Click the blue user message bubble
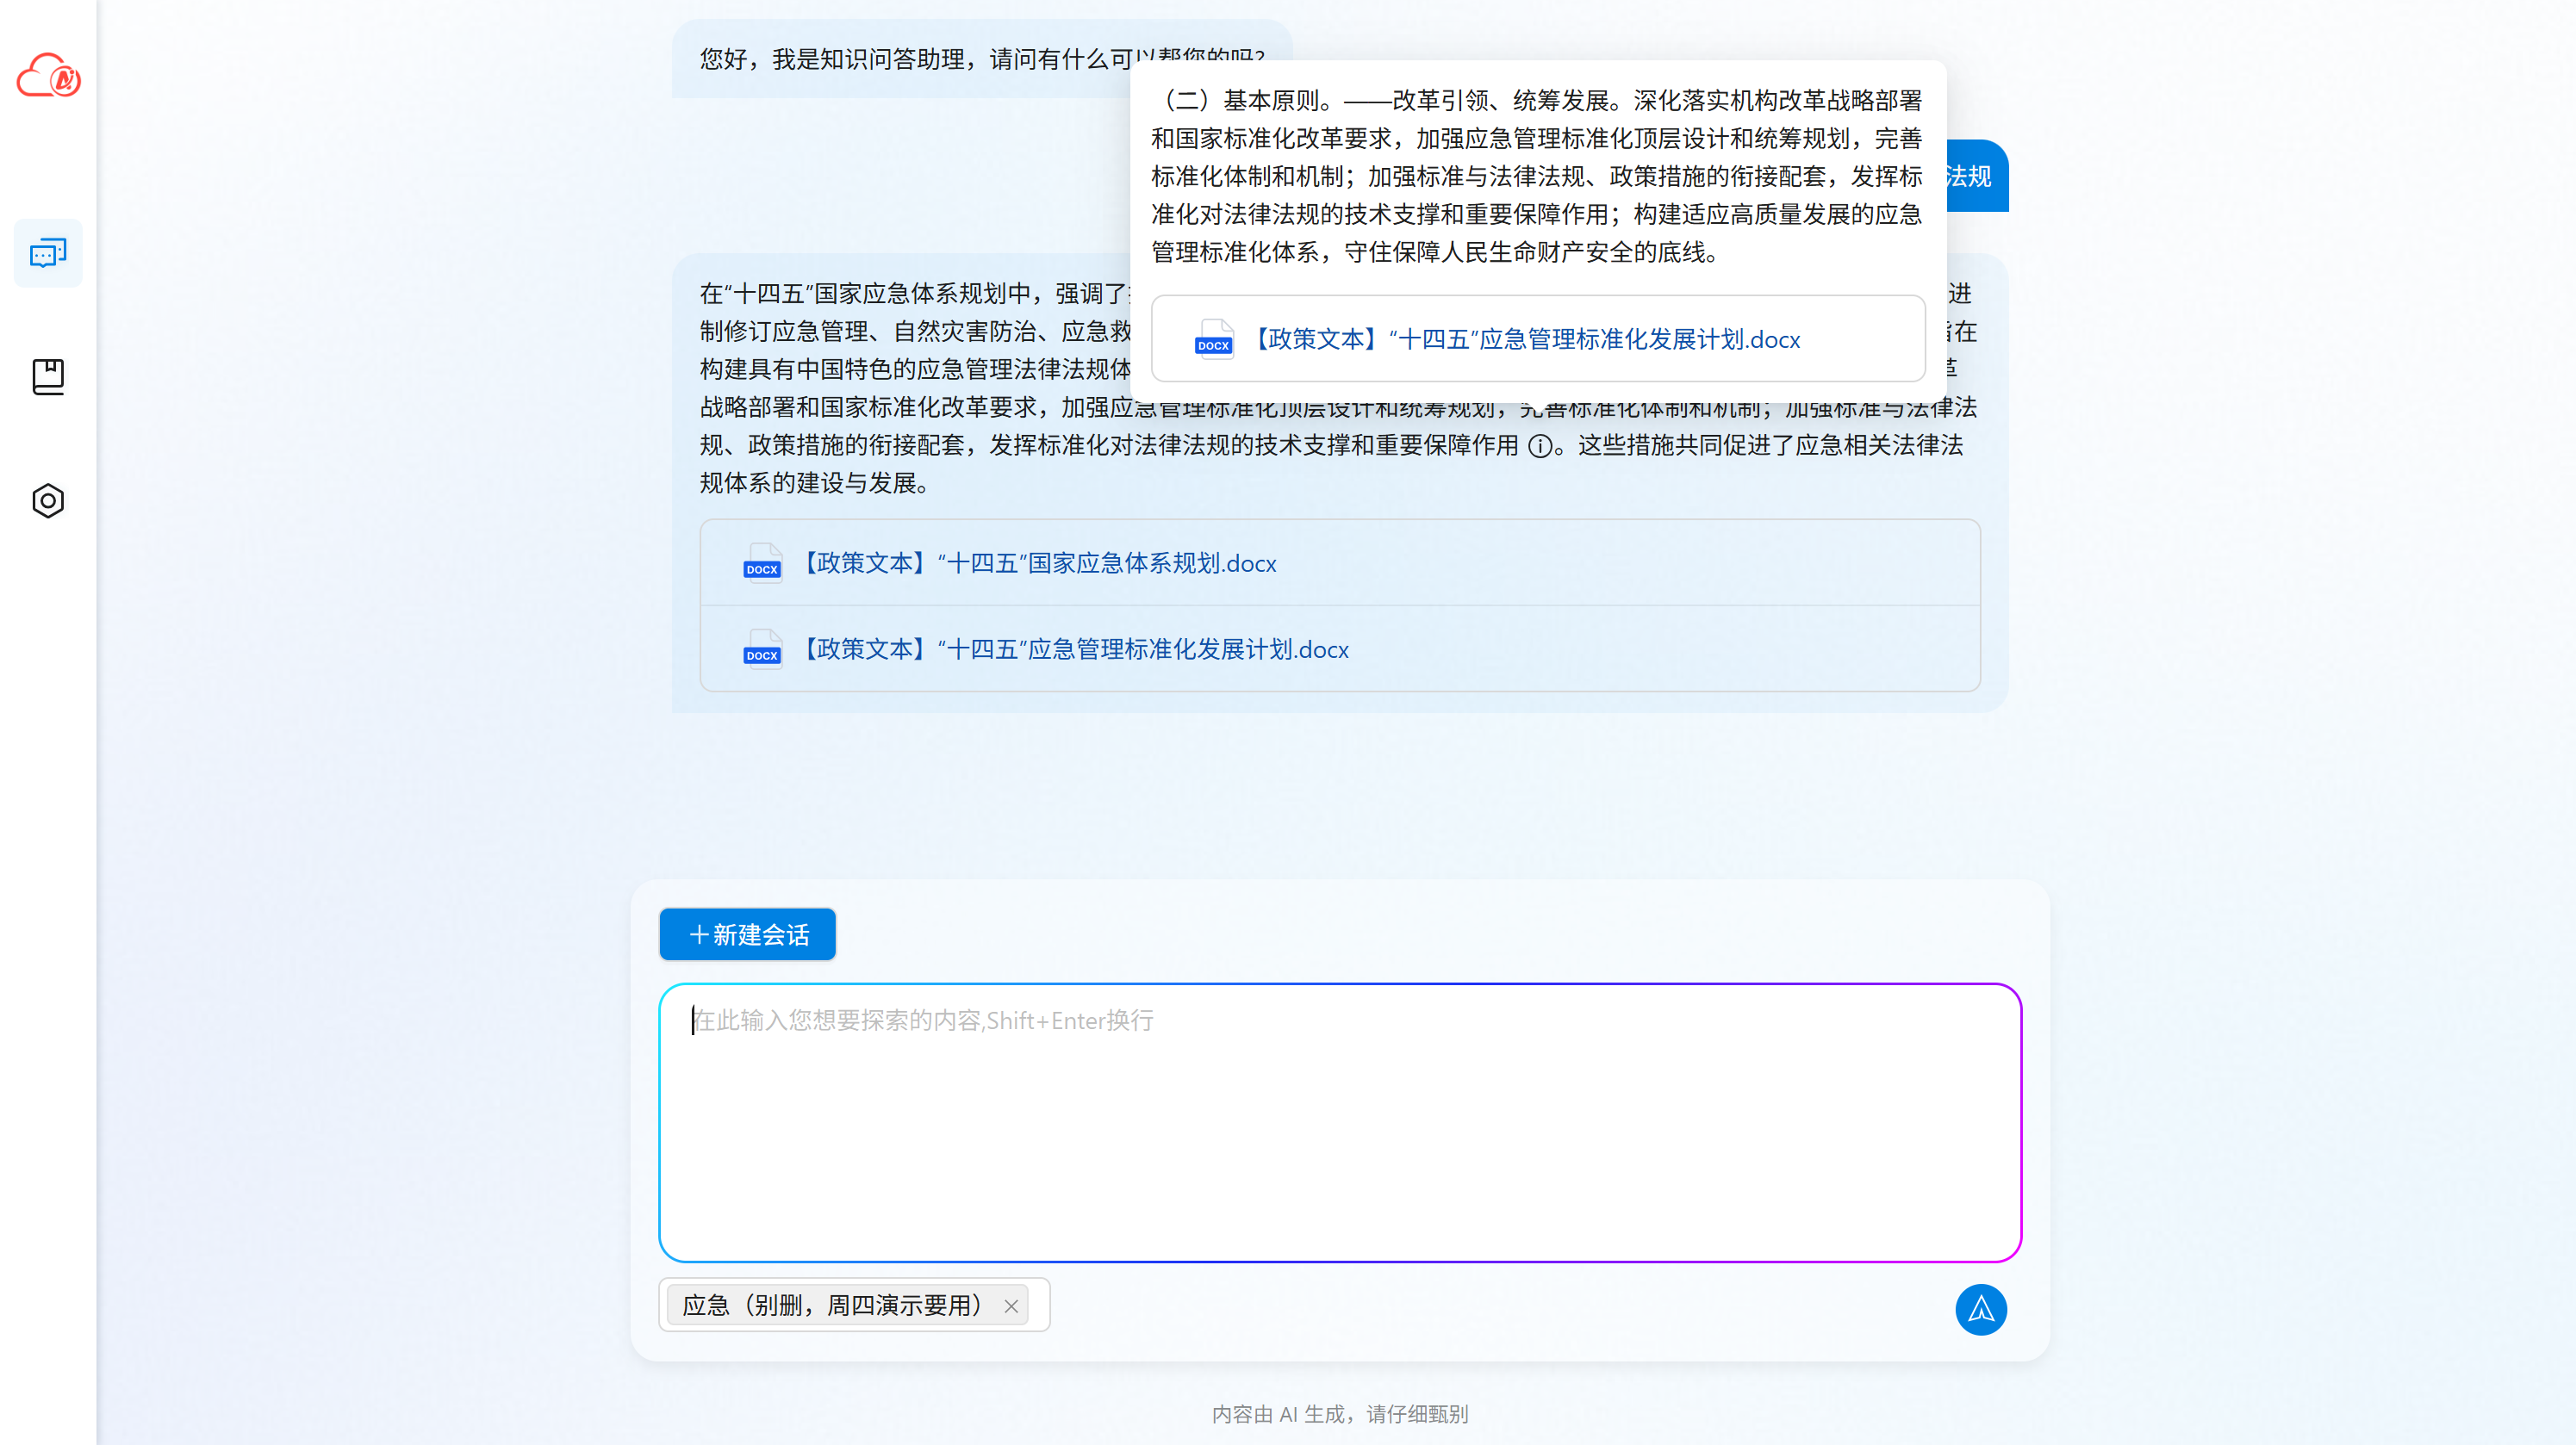Image resolution: width=2576 pixels, height=1445 pixels. 1977,177
